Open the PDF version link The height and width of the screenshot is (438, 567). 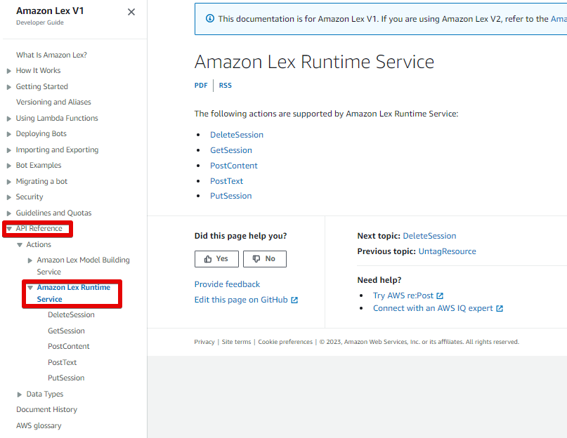pos(201,86)
